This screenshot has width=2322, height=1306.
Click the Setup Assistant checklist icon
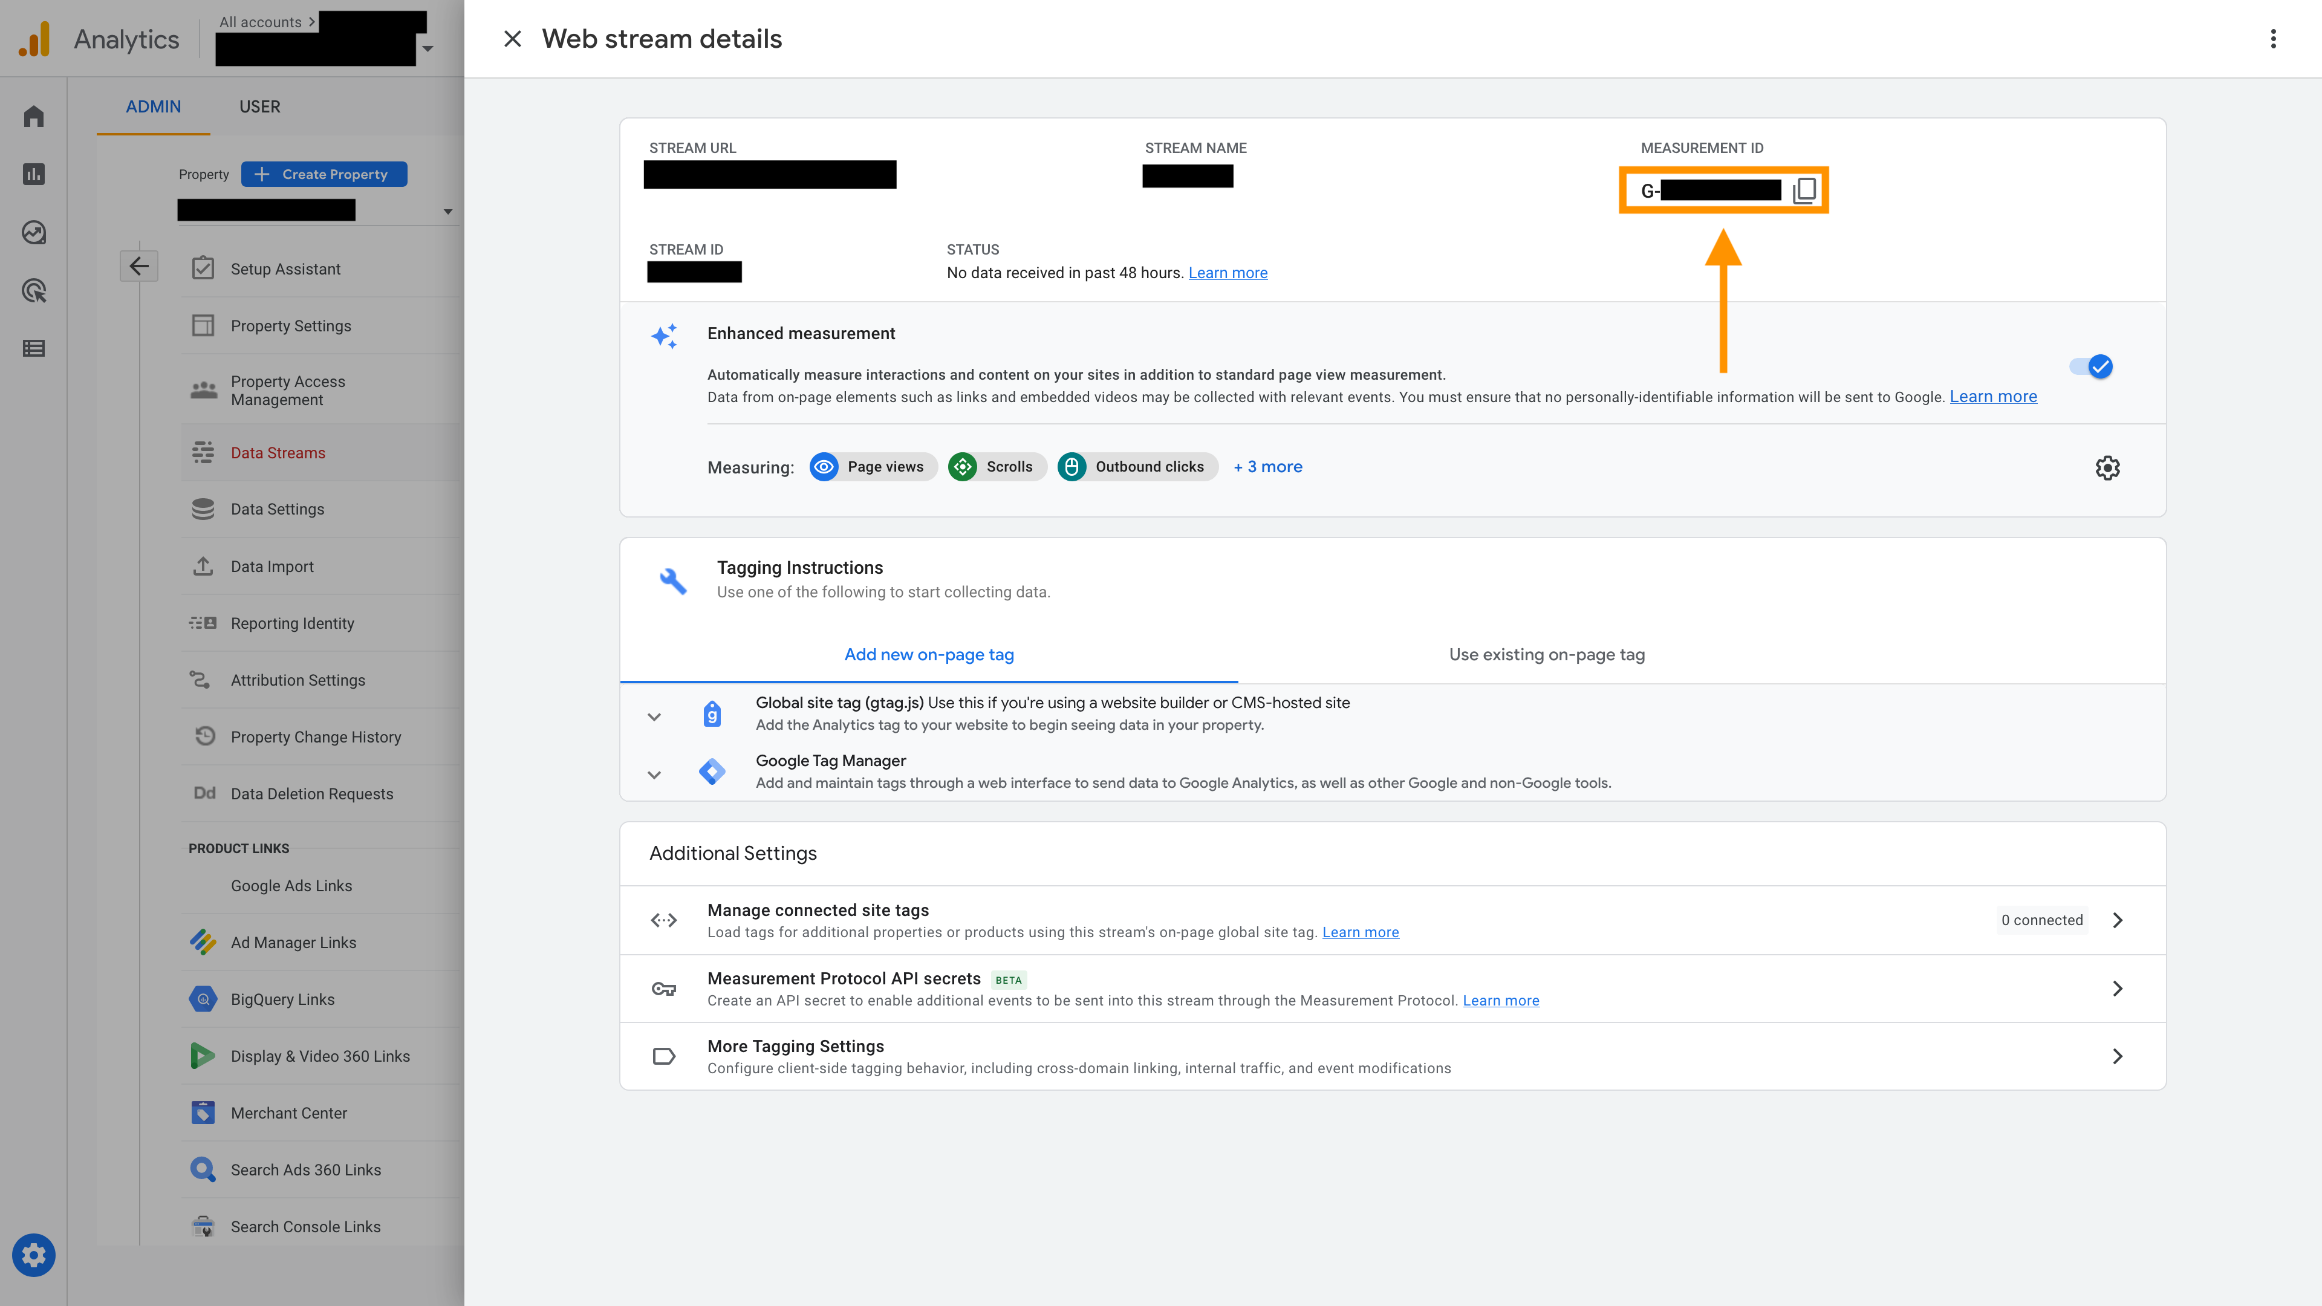(x=203, y=268)
